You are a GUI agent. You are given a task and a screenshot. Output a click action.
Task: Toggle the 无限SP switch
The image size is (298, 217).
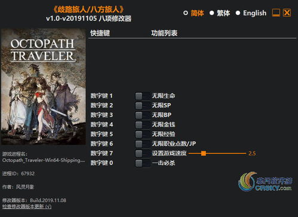(142, 106)
